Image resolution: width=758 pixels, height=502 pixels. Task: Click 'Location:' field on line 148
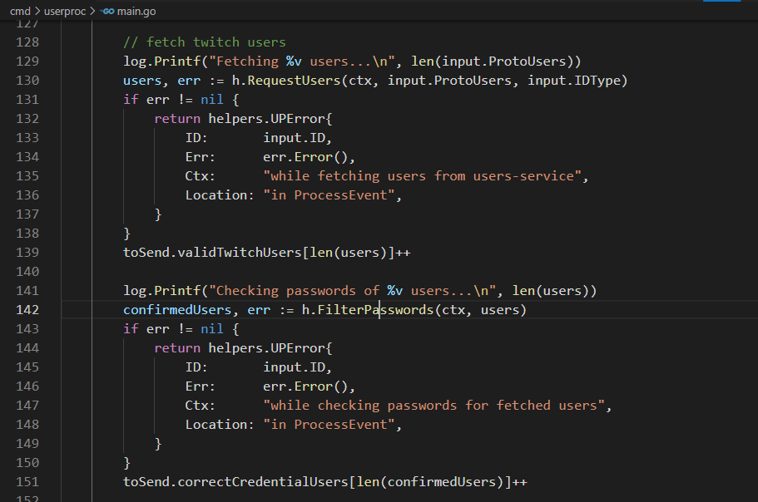[x=220, y=425]
